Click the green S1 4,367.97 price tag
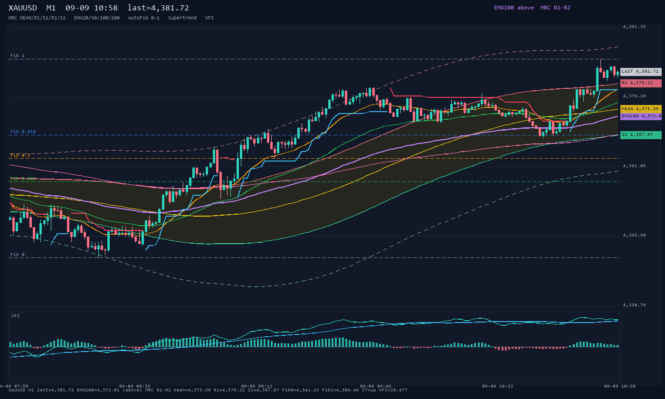The image size is (665, 399). click(x=641, y=135)
